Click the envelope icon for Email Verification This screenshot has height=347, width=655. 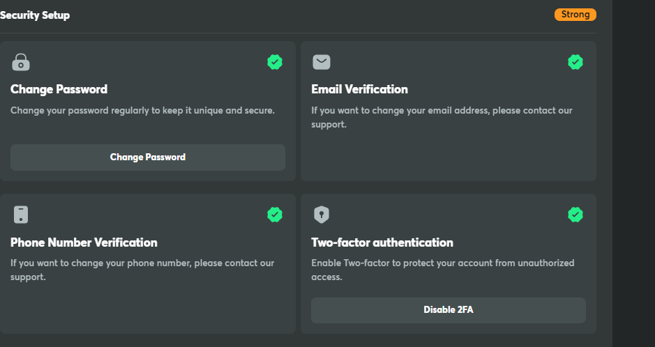tap(322, 63)
